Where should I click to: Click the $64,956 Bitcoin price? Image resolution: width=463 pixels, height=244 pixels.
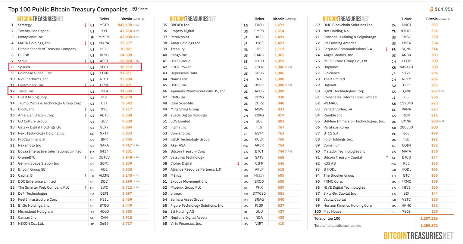(x=444, y=9)
